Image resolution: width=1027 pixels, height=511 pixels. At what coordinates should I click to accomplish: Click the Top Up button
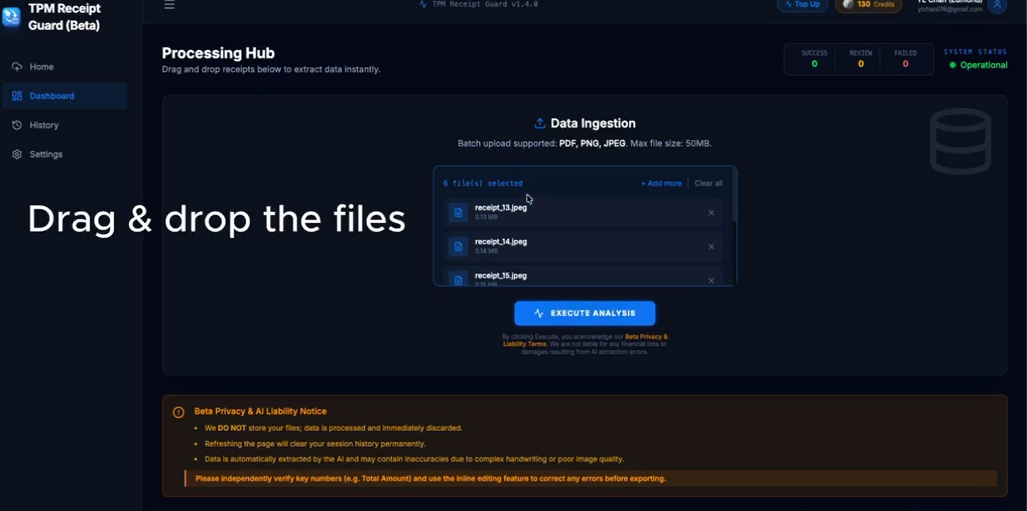pyautogui.click(x=802, y=5)
